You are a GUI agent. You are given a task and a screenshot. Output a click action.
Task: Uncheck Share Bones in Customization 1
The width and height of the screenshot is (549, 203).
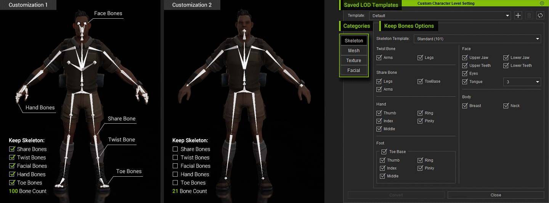point(12,149)
